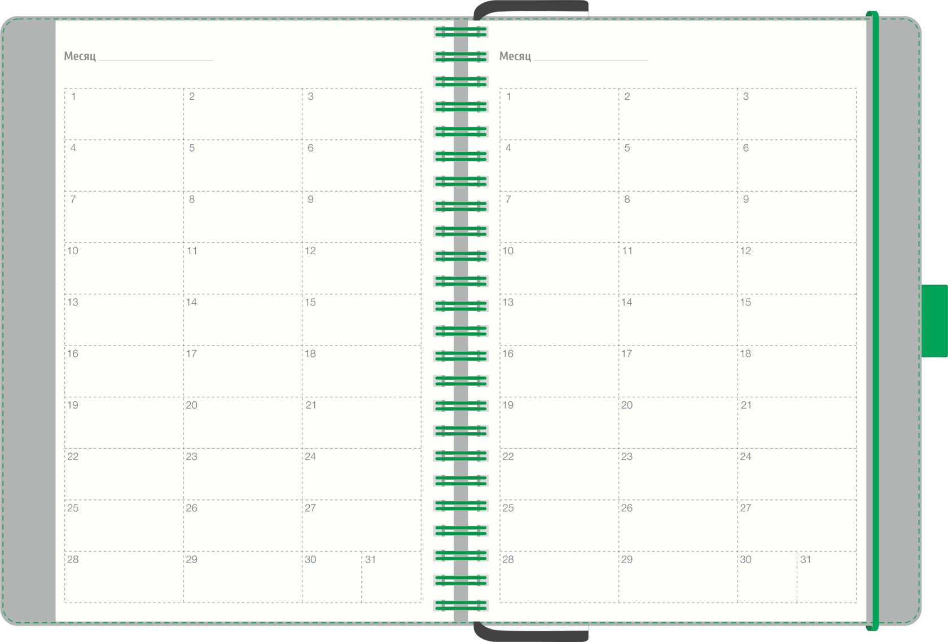Select day 1 cell on the left page
The height and width of the screenshot is (642, 948).
pos(124,114)
